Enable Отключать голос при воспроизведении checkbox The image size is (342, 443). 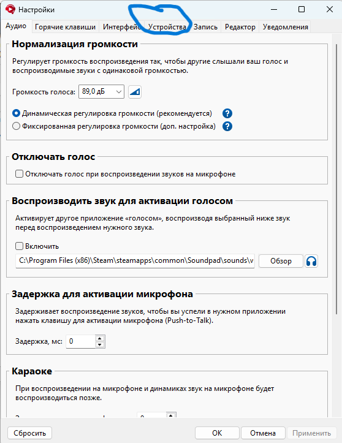(x=19, y=174)
